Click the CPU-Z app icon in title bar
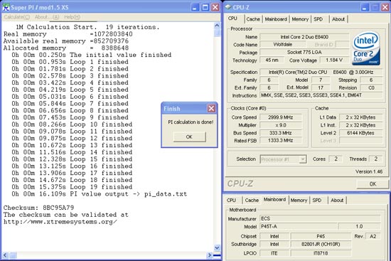Screen dimensions: 391x261 (x=228, y=7)
